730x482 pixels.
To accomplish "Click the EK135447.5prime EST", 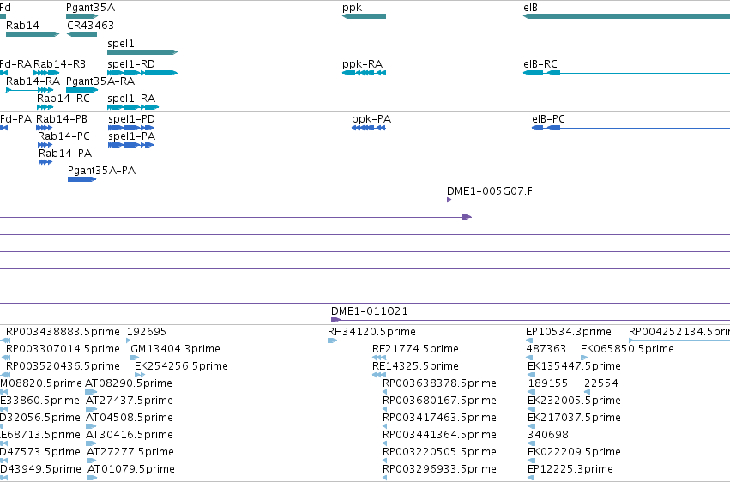I will point(532,375).
